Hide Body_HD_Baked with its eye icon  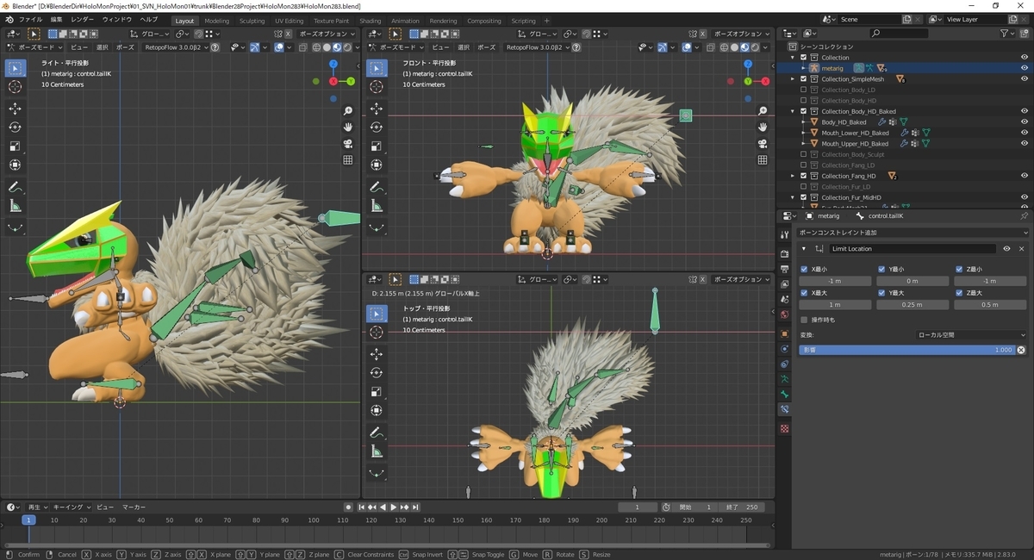click(x=1025, y=121)
